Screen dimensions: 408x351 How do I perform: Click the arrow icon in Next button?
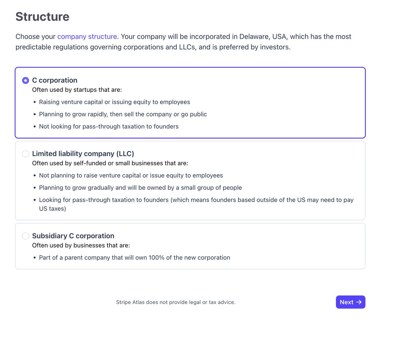(x=359, y=302)
